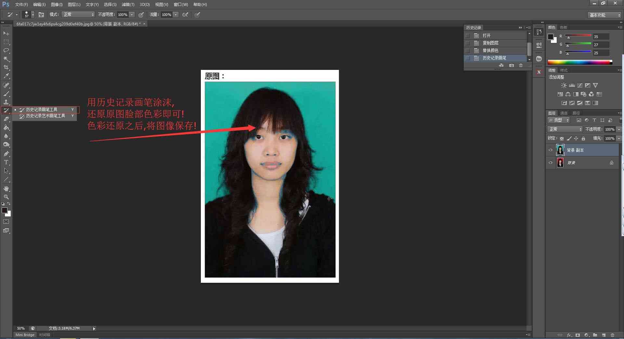Screen dimensions: 624x339
Task: Toggle pressure for opacity
Action: [141, 15]
